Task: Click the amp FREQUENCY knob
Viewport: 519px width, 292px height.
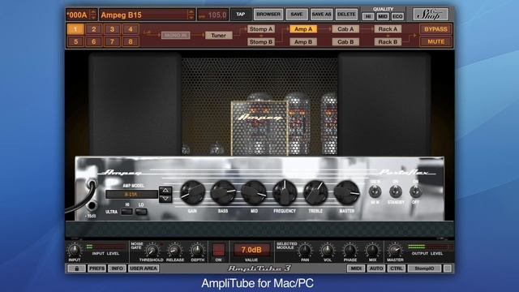Action: click(x=285, y=193)
